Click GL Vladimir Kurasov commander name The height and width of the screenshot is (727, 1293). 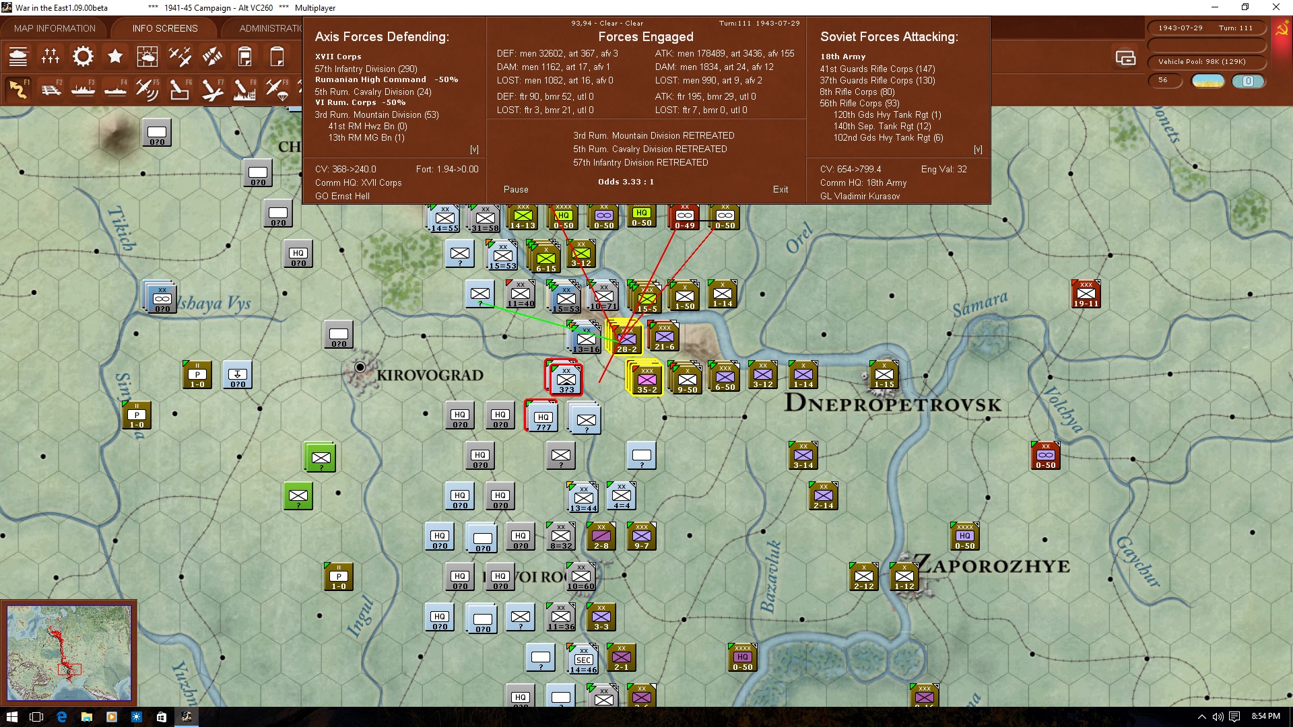[x=860, y=197]
